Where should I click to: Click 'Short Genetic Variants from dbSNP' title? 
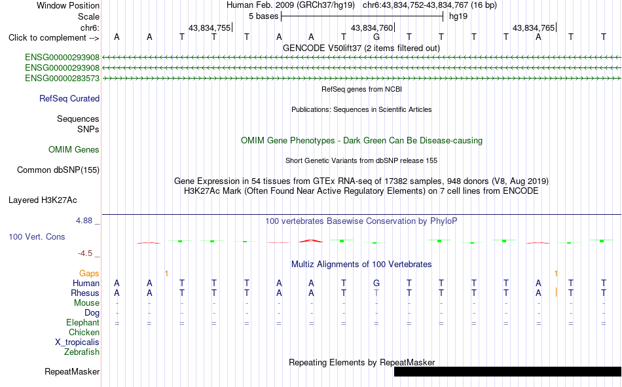click(x=361, y=160)
